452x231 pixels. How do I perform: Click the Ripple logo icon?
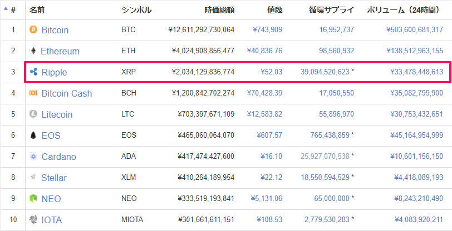(33, 72)
